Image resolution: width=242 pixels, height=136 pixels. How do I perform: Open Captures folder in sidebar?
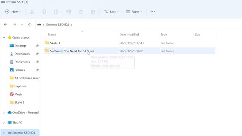coord(20,86)
